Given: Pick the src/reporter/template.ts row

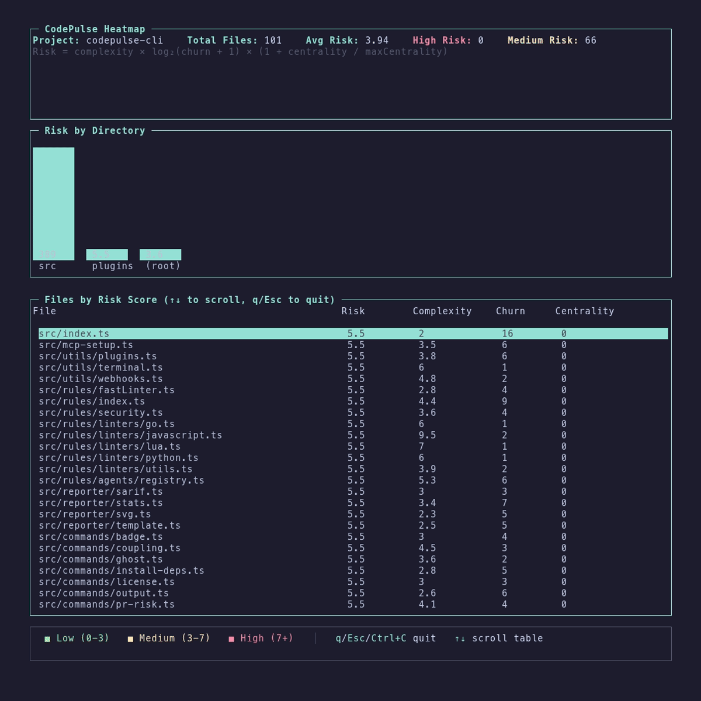Looking at the screenshot, I should click(353, 526).
